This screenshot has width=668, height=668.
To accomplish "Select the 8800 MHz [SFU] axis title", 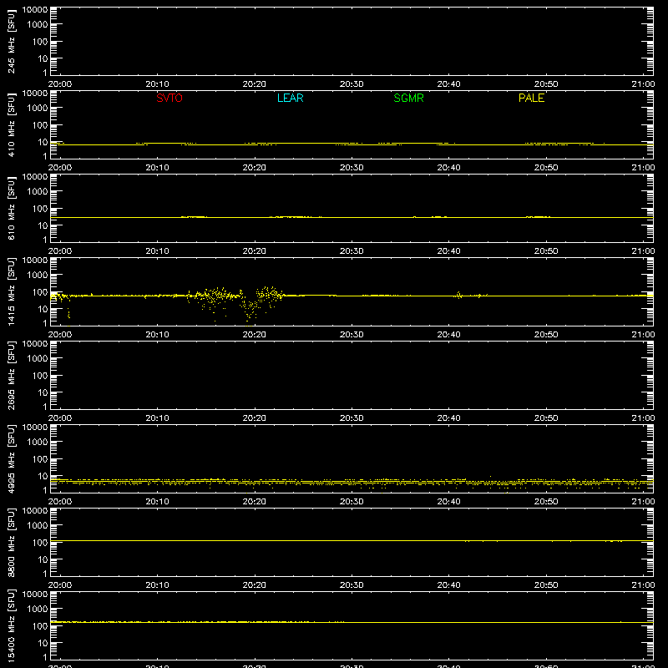I will [x=11, y=542].
